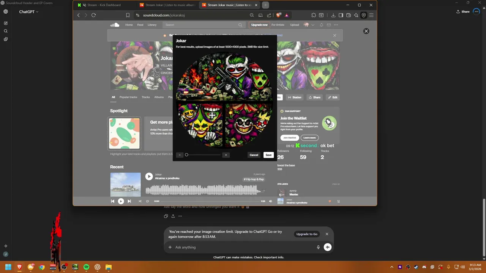Open the browser hamburger menu
This screenshot has width=486, height=273.
[x=371, y=15]
